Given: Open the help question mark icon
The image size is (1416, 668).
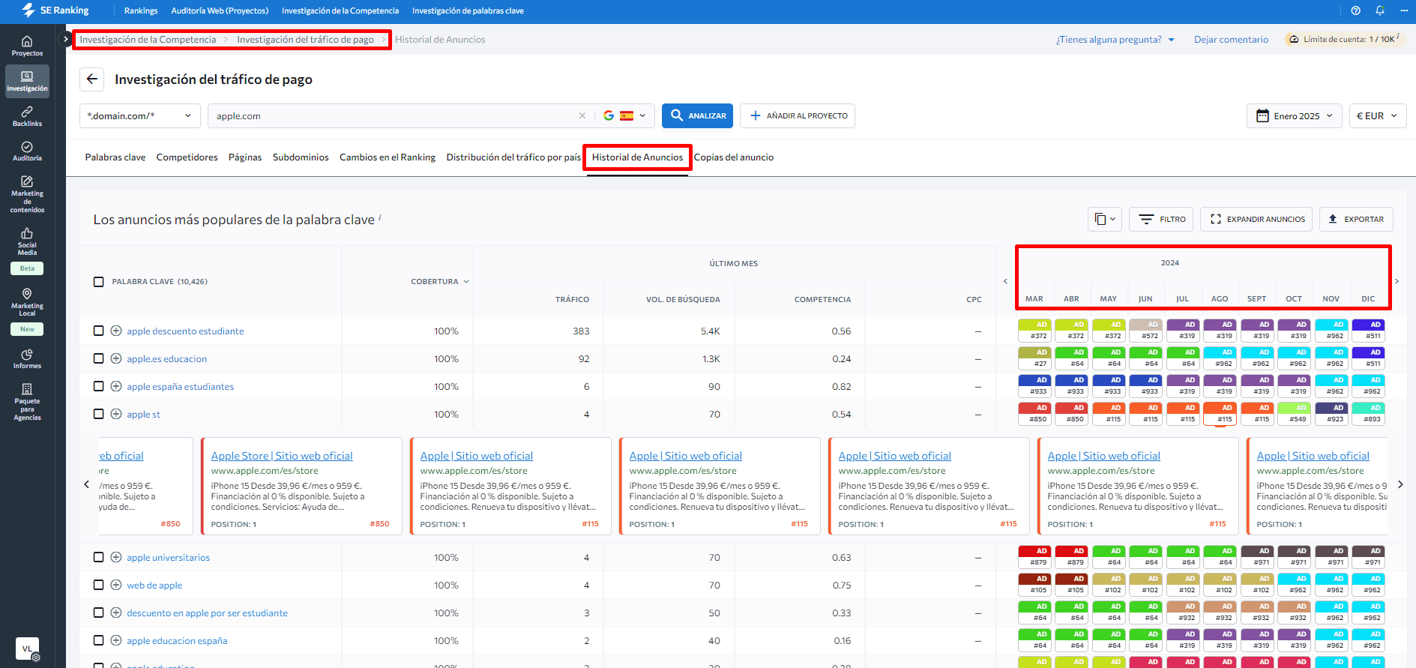Looking at the screenshot, I should [x=1355, y=10].
